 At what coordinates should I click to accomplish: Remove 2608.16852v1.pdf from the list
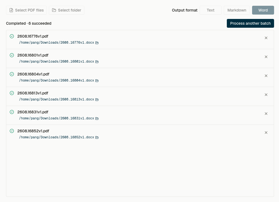[x=266, y=133]
